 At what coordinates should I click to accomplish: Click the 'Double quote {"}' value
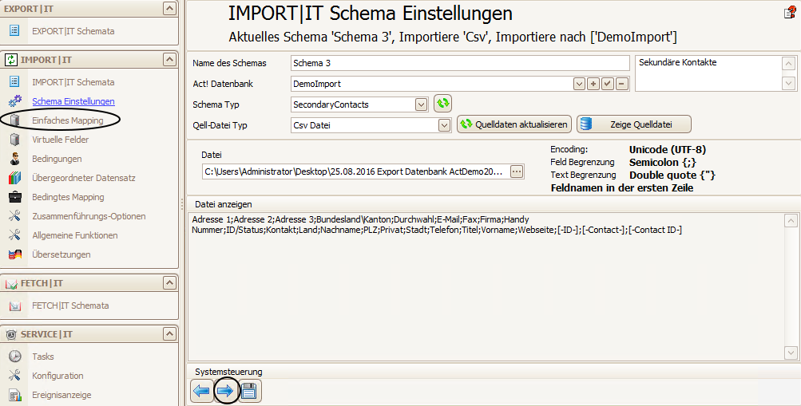(x=672, y=175)
